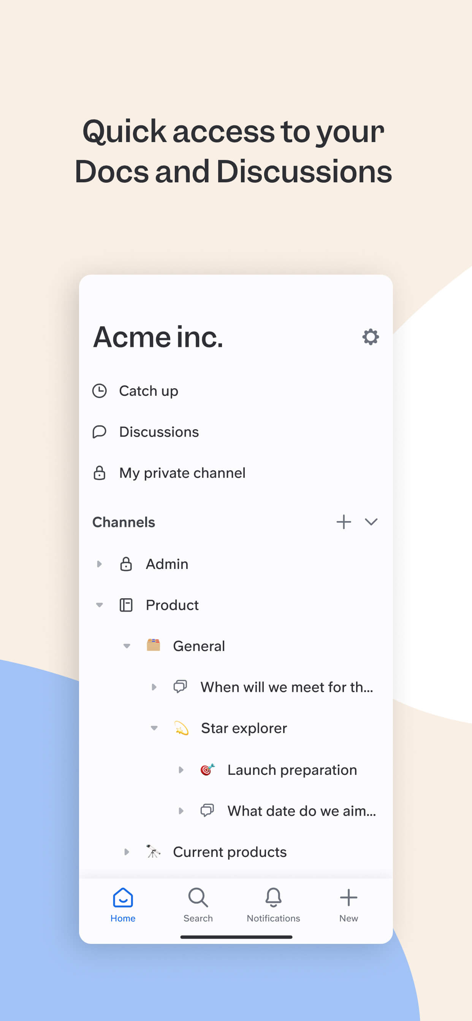This screenshot has width=472, height=1021.
Task: Collapse the General folder
Action: pos(127,646)
